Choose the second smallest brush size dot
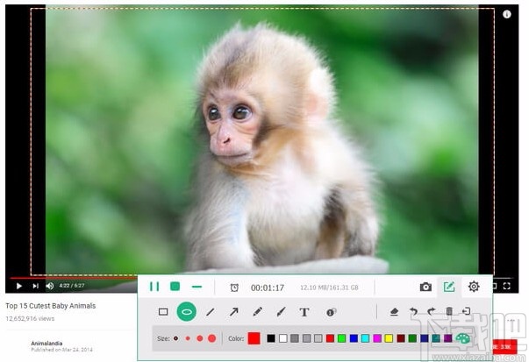The width and height of the screenshot is (529, 362). pyautogui.click(x=188, y=338)
